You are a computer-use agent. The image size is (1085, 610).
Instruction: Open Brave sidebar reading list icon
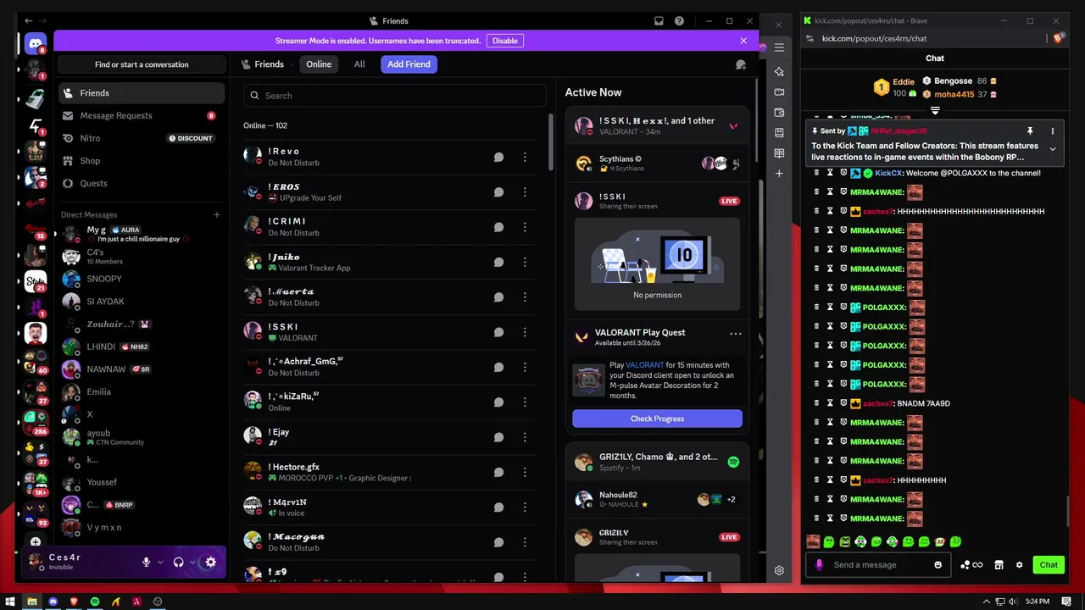(779, 153)
